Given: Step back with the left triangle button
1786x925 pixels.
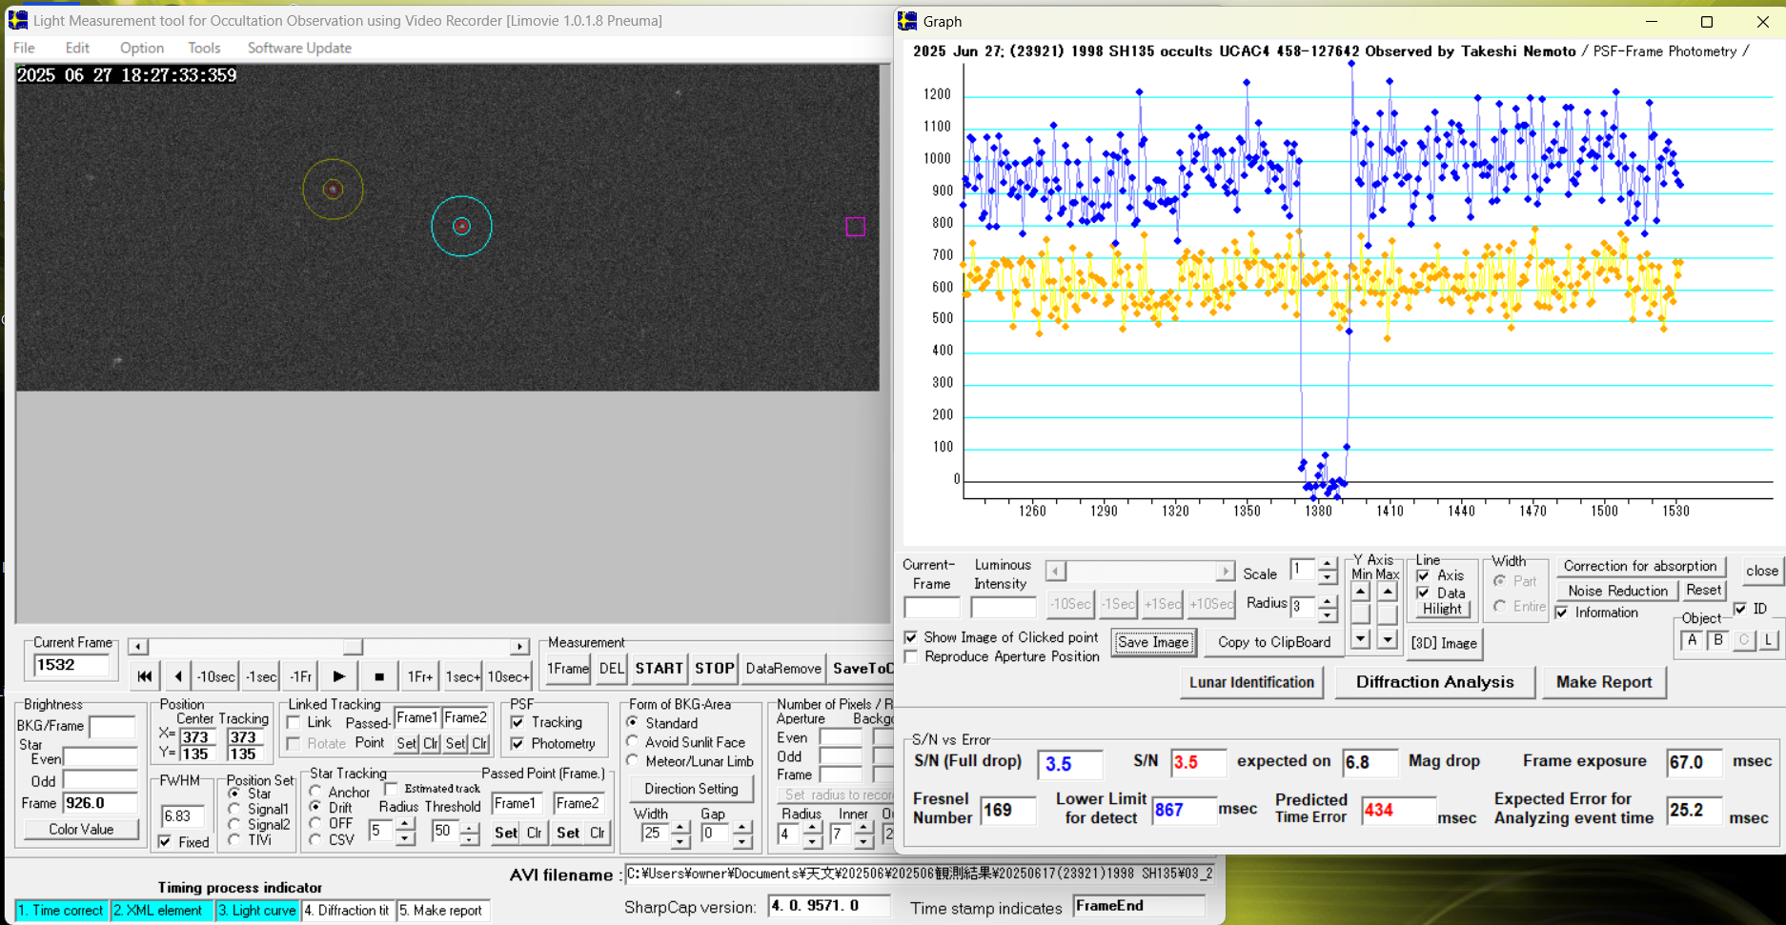Looking at the screenshot, I should coord(178,676).
